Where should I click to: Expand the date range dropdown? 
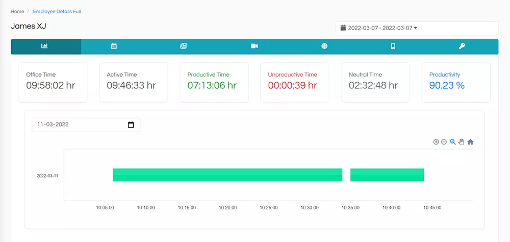click(417, 28)
